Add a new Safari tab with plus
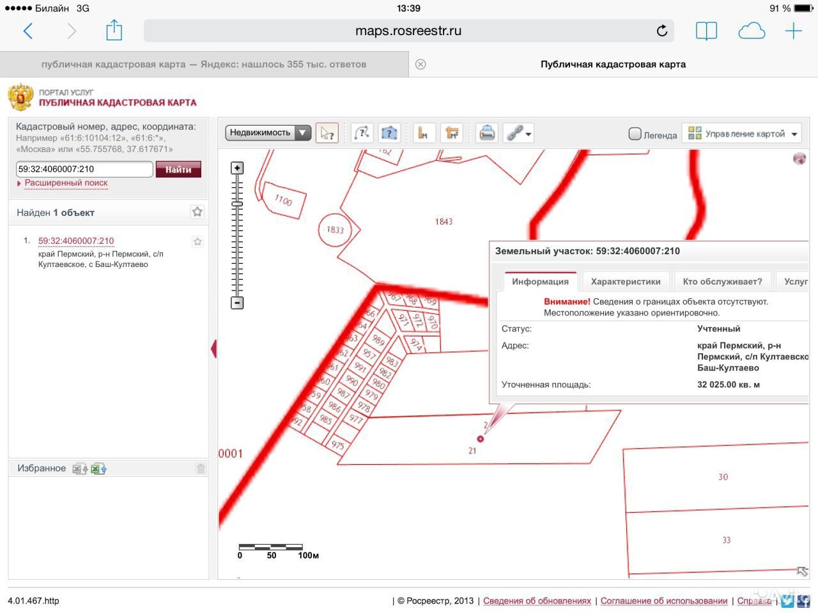Image resolution: width=818 pixels, height=613 pixels. (794, 31)
